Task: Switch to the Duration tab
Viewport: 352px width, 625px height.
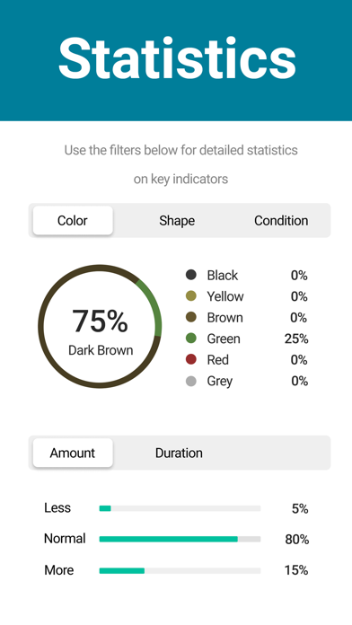Action: pos(179,453)
